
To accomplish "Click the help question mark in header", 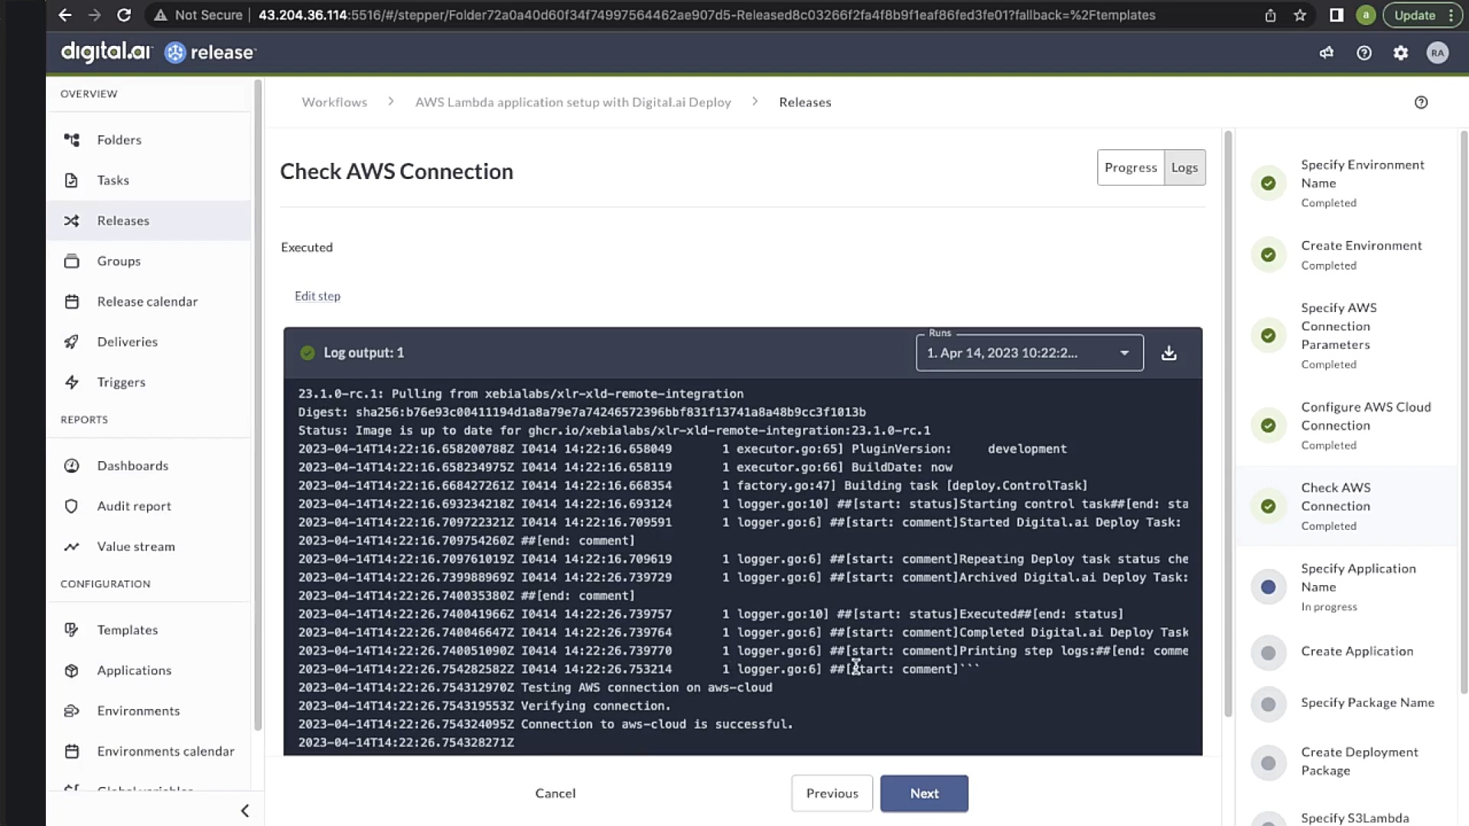I will pos(1363,53).
